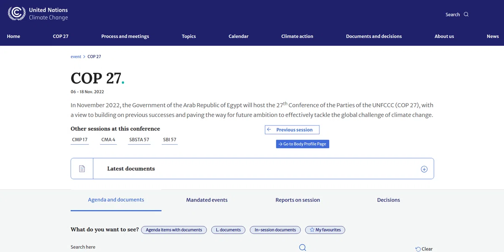Click the Go to Body Profile Page button
This screenshot has width=504, height=252.
point(302,144)
